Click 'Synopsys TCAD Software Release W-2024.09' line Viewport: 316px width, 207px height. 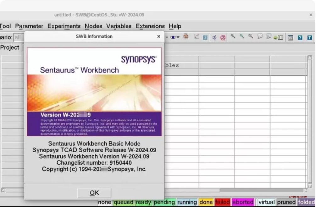click(94, 150)
